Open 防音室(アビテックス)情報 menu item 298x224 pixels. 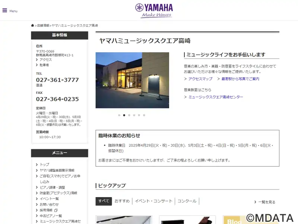pos(58,193)
